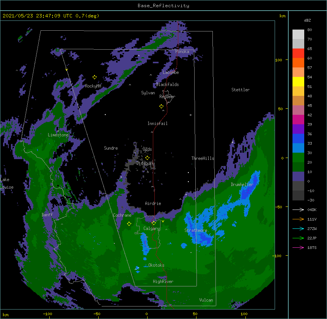Click the Okotoks label

click(x=156, y=265)
